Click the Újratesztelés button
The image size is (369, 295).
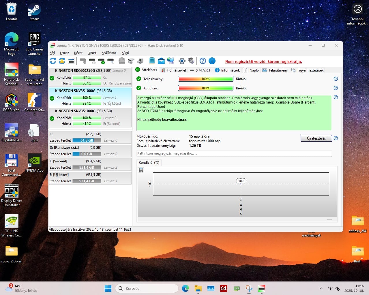[x=316, y=138]
